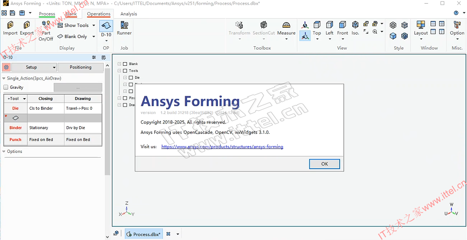Viewport: 467px width, 240px height.
Task: Select horizontal split window layout icon
Action: point(433,23)
